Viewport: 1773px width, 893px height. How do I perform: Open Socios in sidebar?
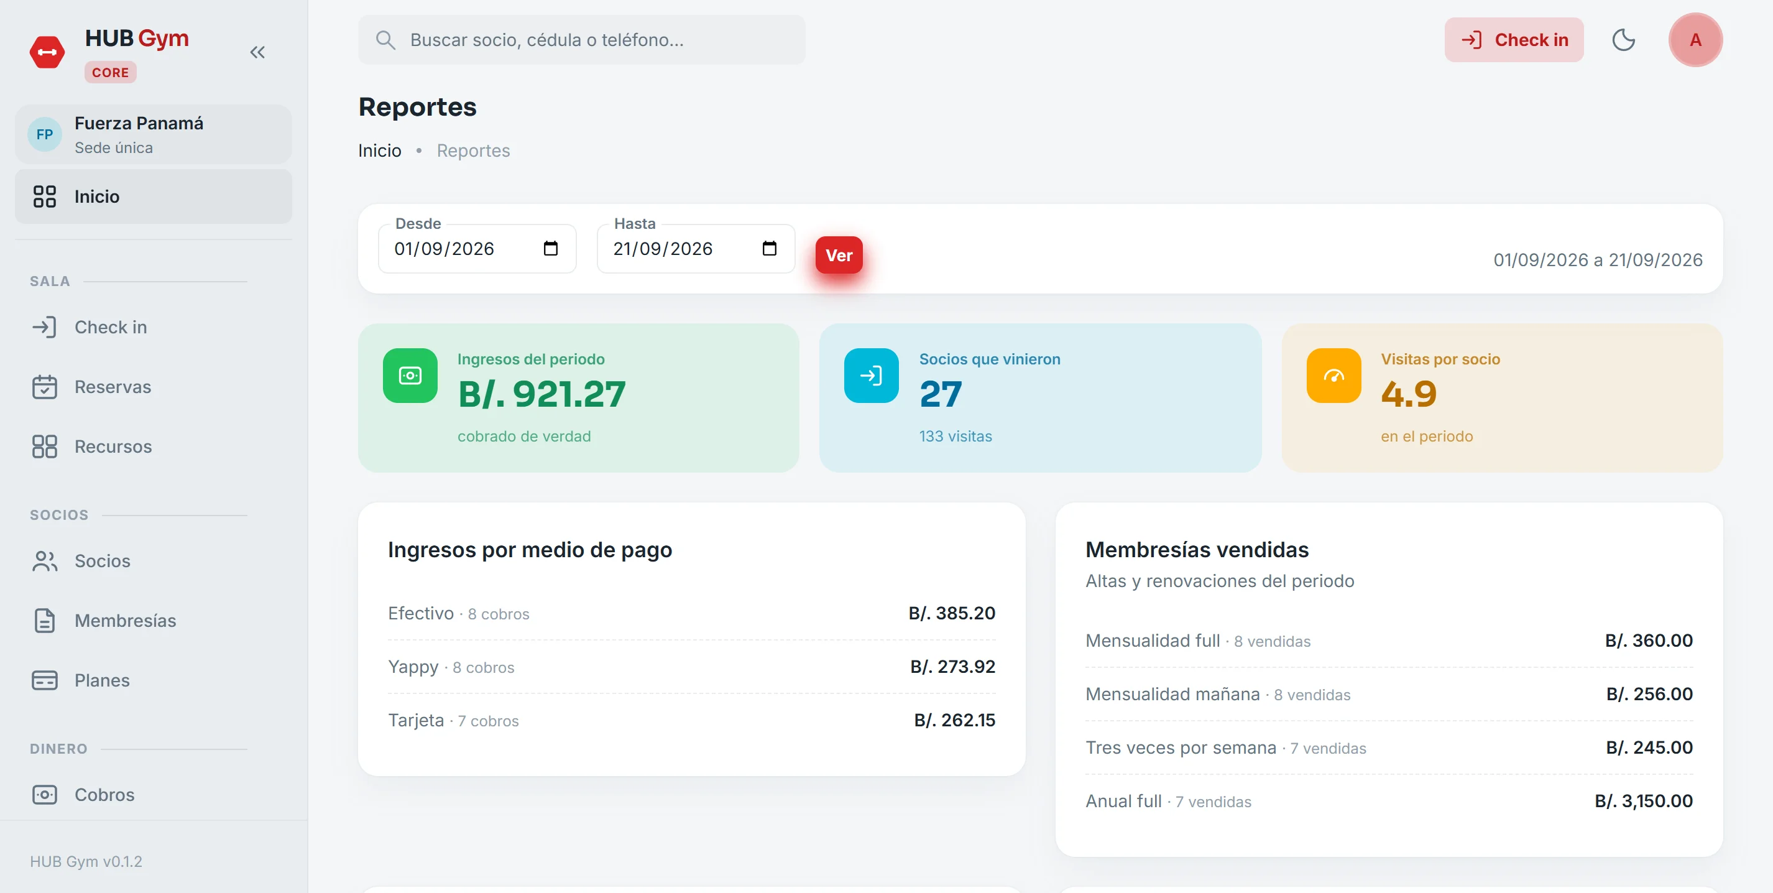tap(154, 561)
